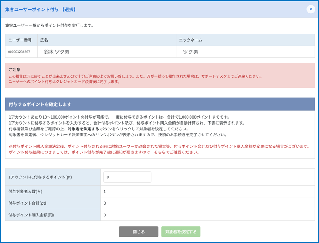Click the ご注意 warning heading
This screenshot has width=319, height=243.
pos(15,69)
